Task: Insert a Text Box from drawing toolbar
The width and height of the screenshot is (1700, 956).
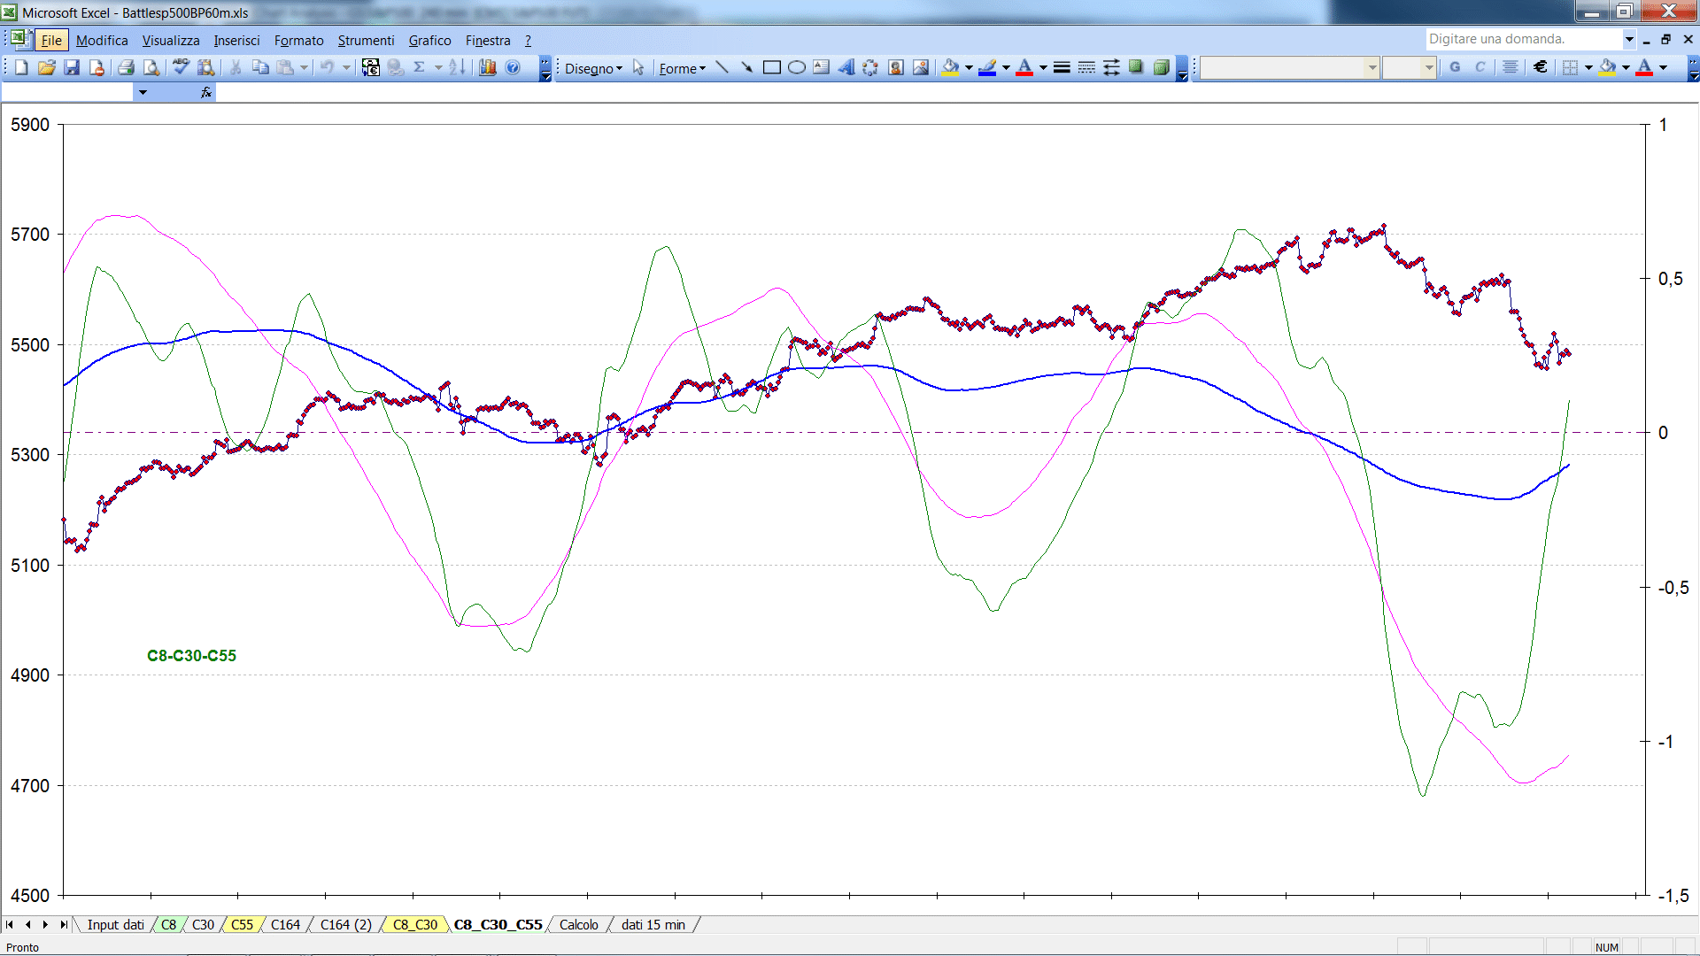Action: tap(821, 67)
